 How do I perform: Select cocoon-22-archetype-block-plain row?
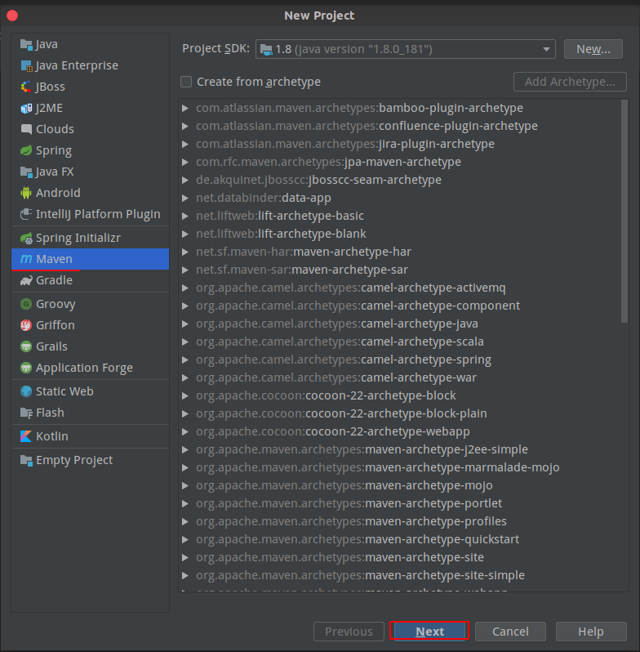399,413
